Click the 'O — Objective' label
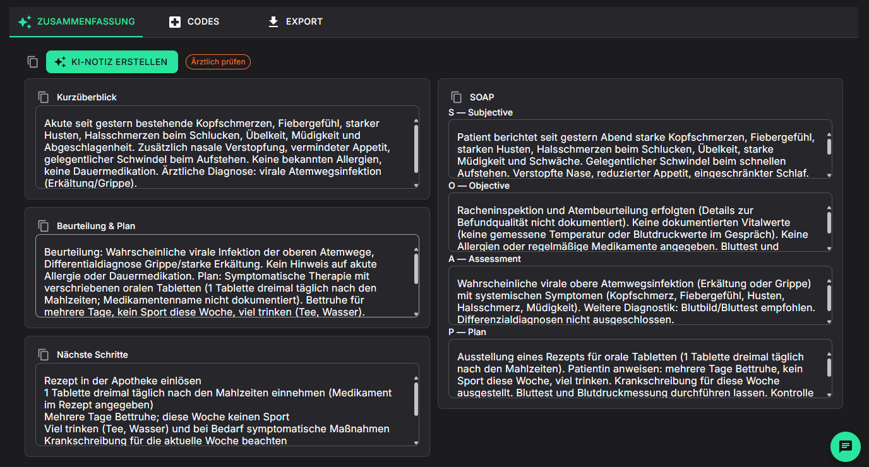 (x=479, y=186)
